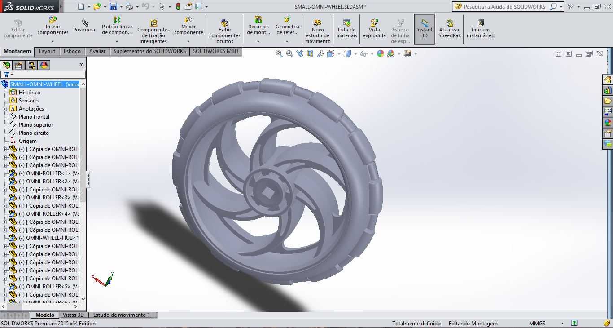Click the New document icon

click(81, 7)
